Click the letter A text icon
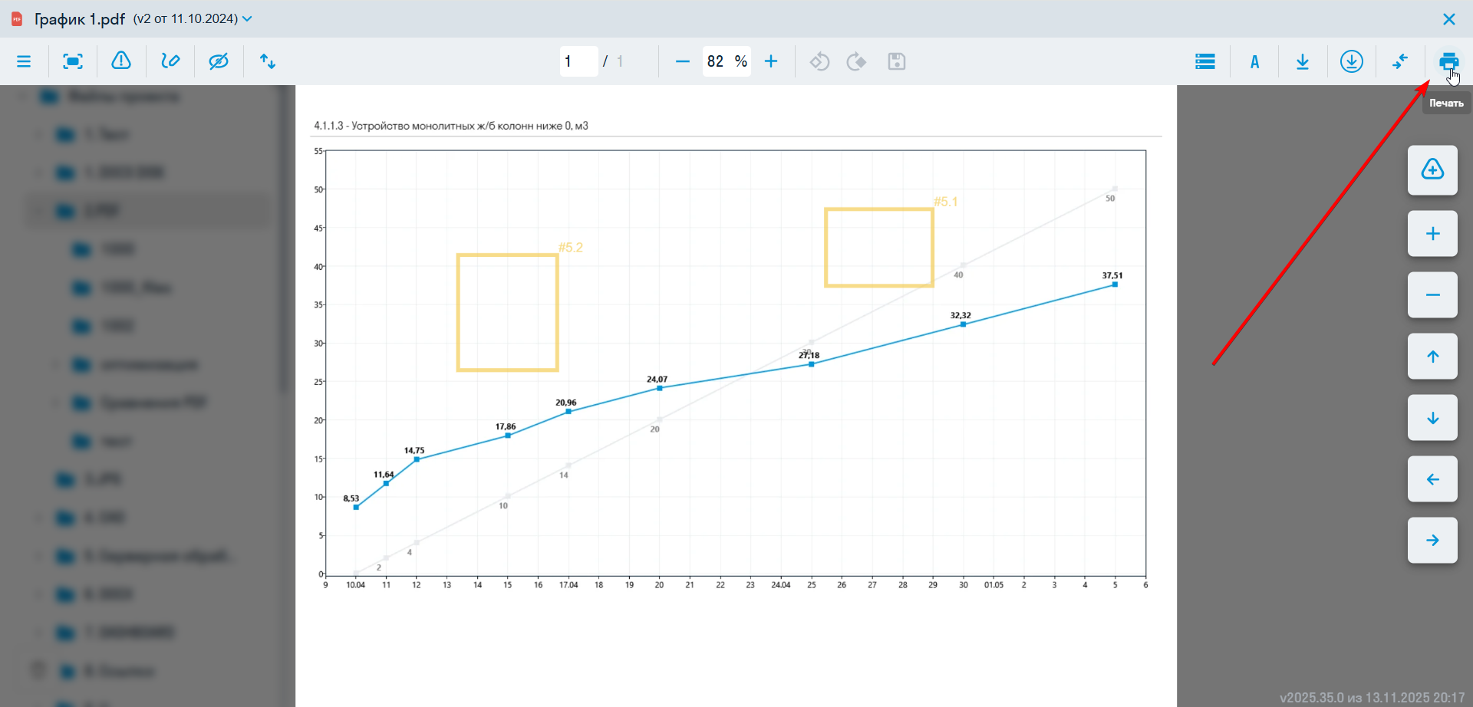This screenshot has width=1473, height=707. coord(1254,61)
